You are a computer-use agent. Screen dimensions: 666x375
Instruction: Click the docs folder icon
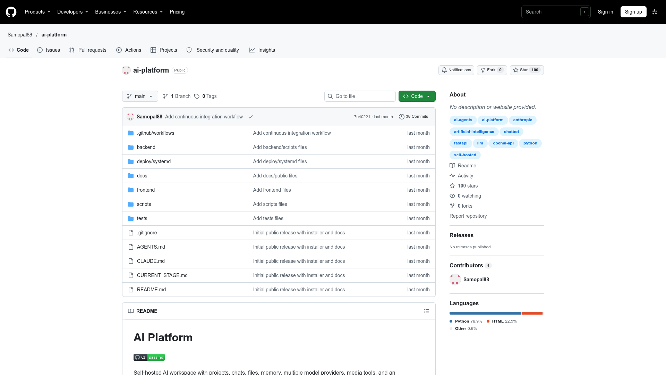click(x=131, y=176)
